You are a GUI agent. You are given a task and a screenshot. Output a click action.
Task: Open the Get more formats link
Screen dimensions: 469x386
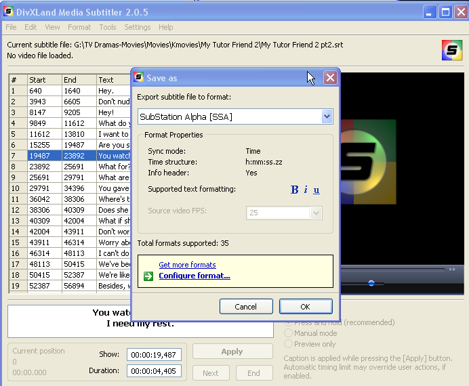pos(187,265)
